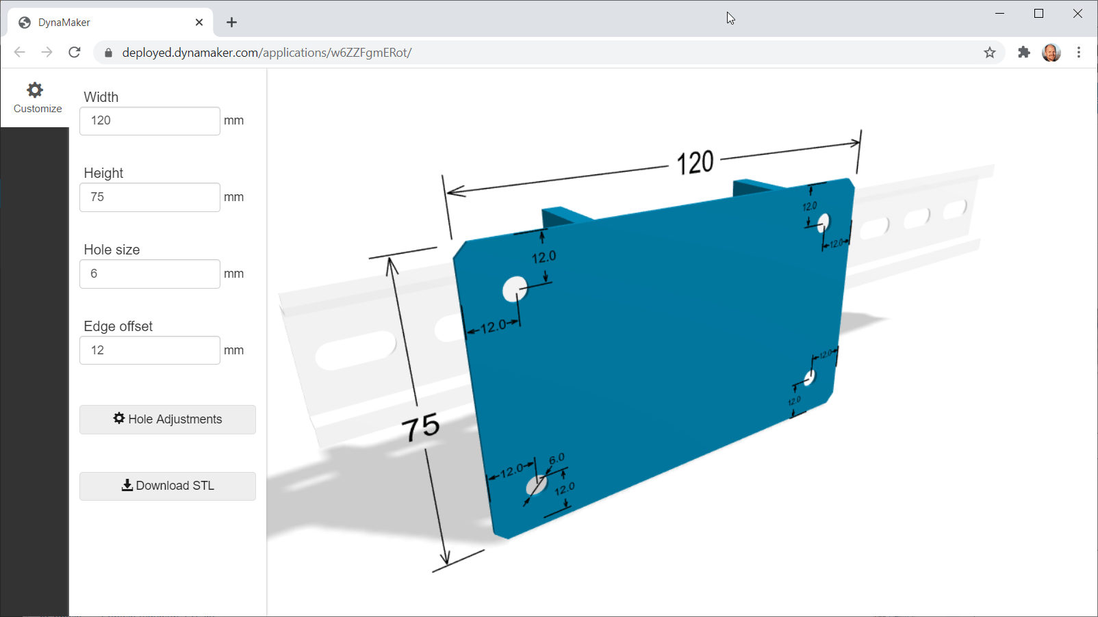Open the Customize panel in the sidebar

point(36,97)
